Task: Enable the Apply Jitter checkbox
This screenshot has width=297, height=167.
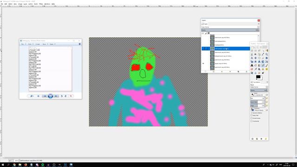Action: (x=252, y=116)
